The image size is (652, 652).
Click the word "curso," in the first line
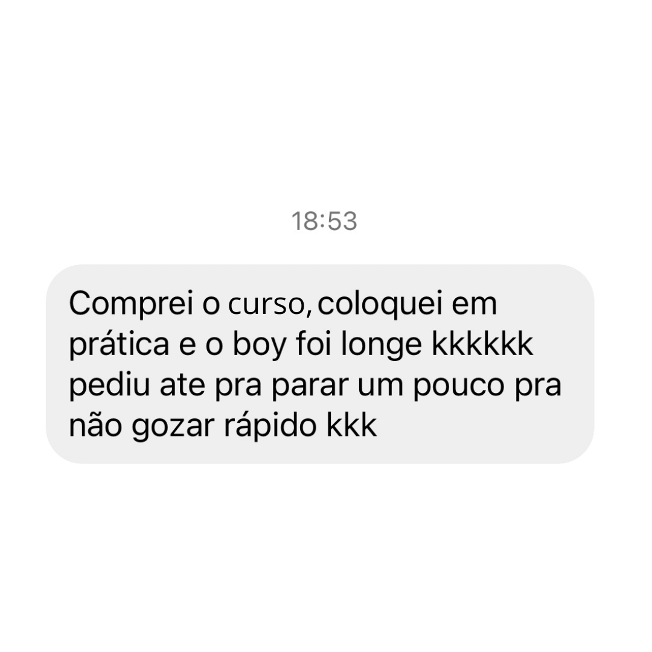coord(269,305)
